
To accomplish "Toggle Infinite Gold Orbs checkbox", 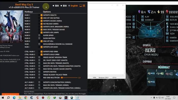I will pos(41,54).
